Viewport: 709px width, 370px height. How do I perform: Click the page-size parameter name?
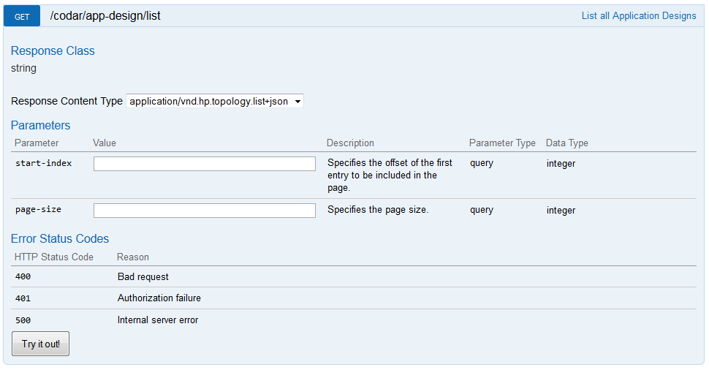tap(38, 209)
